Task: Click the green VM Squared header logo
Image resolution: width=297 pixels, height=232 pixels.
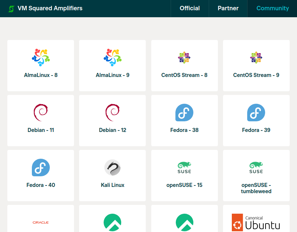Action: [x=11, y=8]
